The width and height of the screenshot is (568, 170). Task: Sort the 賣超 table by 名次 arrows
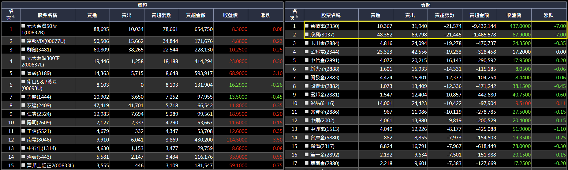tap(297, 17)
